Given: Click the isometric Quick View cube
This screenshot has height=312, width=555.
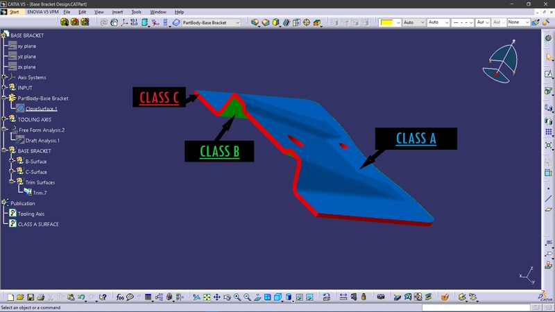Looking at the screenshot, I should [x=278, y=297].
